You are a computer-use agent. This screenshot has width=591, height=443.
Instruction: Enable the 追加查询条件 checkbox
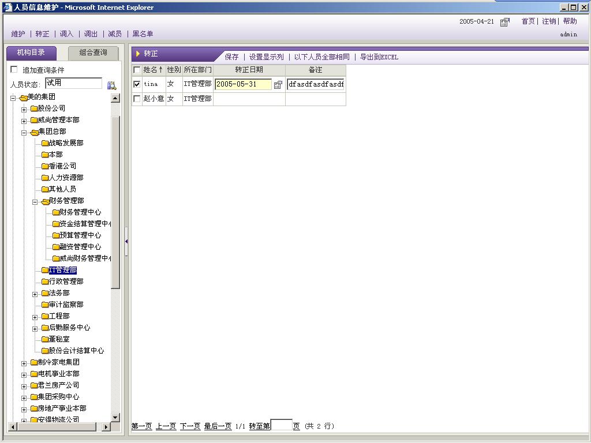click(14, 70)
